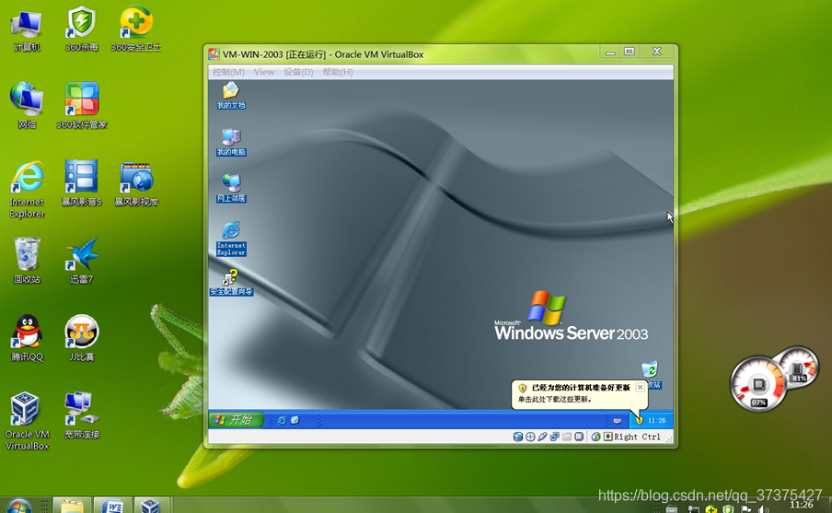Image resolution: width=832 pixels, height=513 pixels.
Task: Open the 暴风影音5 player shortcut
Action: (x=81, y=183)
